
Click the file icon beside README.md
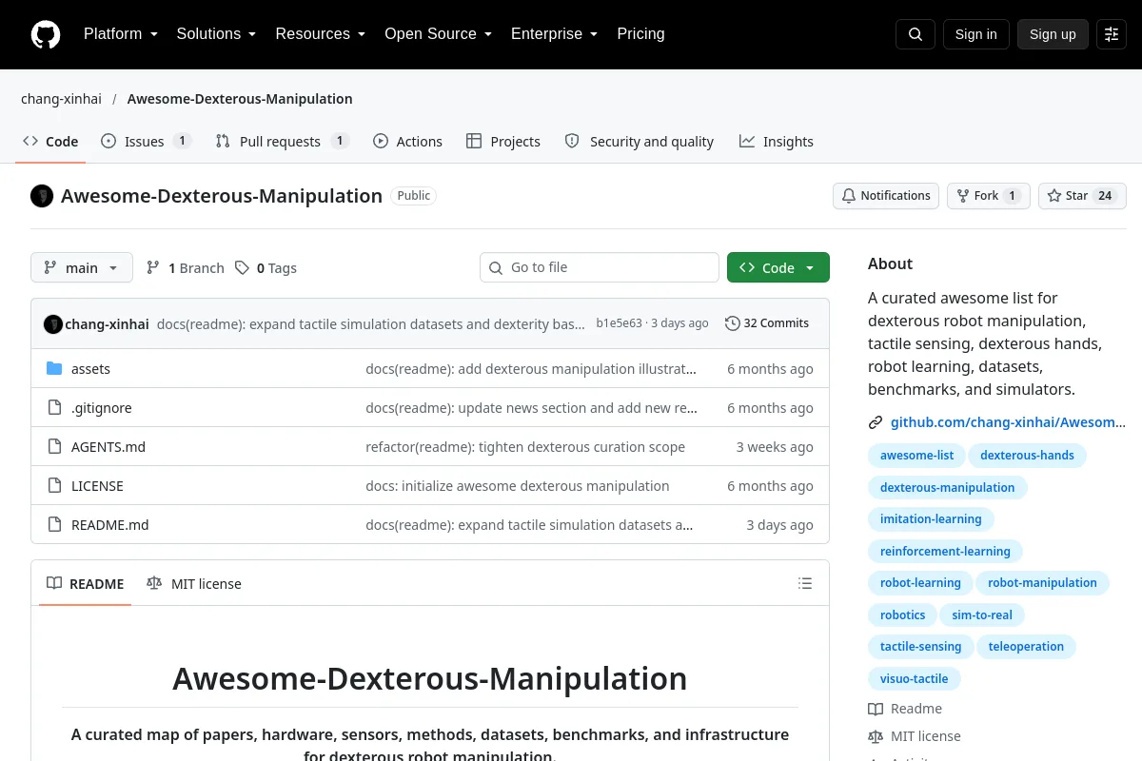54,525
